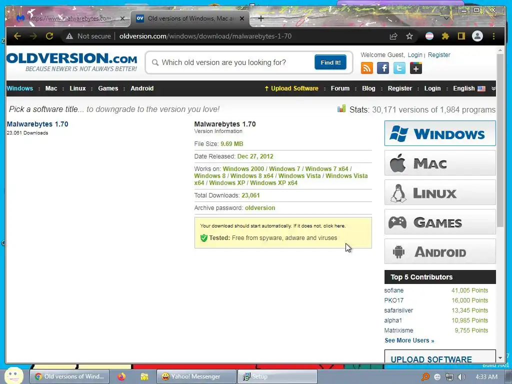
Task: Open contributor safarisilver's profile
Action: [x=398, y=310]
